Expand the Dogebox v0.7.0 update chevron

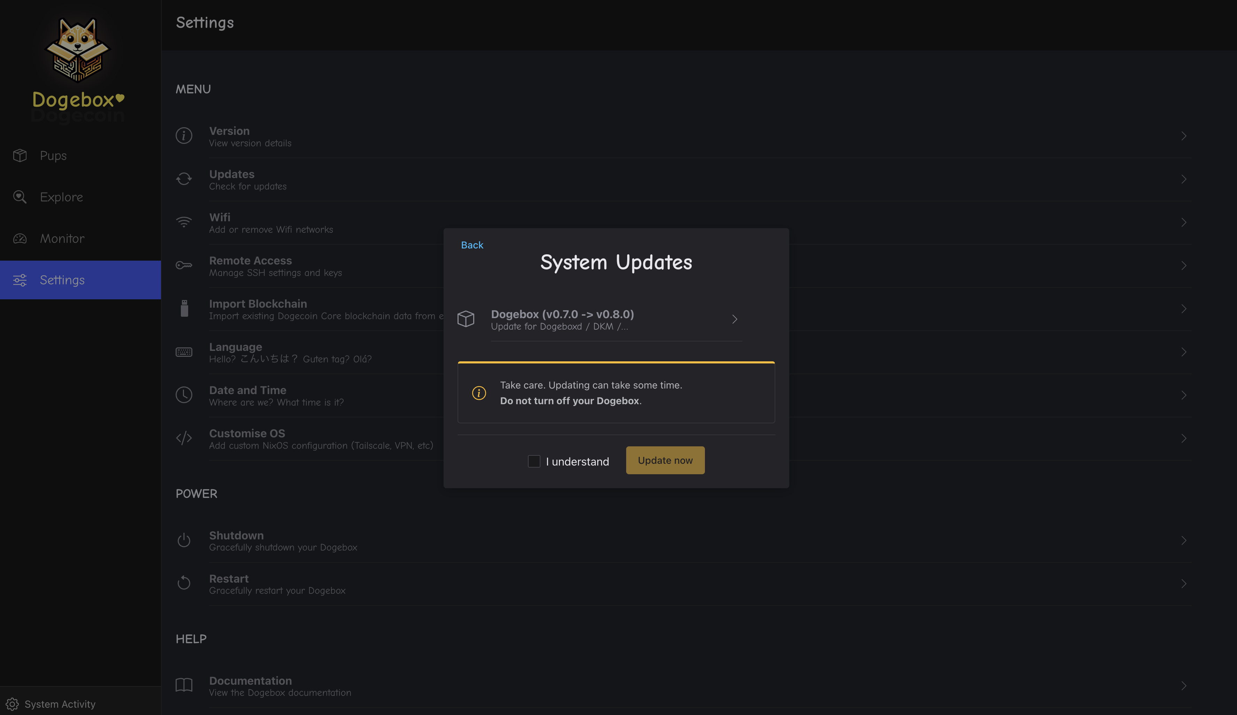click(734, 320)
